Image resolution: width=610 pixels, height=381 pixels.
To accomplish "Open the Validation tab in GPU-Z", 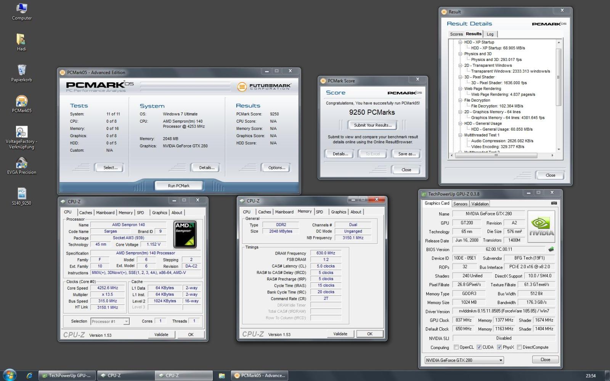I will point(480,204).
